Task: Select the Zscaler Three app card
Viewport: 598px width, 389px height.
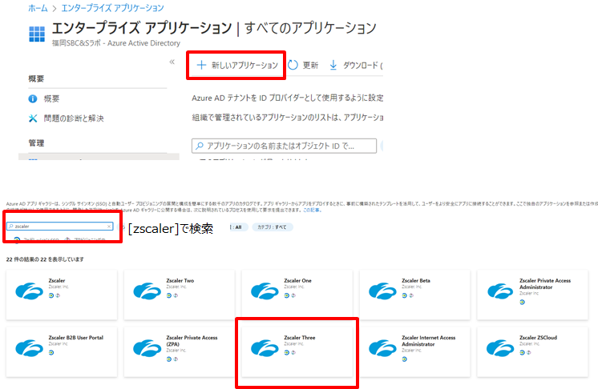Action: pyautogui.click(x=297, y=352)
